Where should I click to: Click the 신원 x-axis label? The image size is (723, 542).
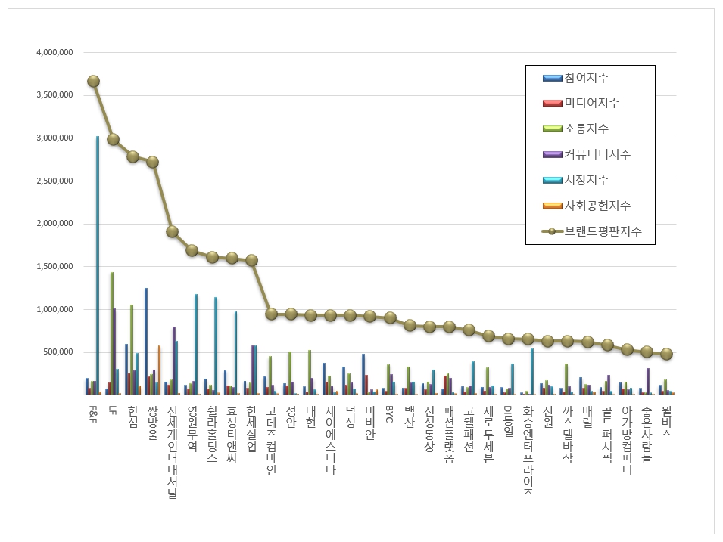[548, 417]
